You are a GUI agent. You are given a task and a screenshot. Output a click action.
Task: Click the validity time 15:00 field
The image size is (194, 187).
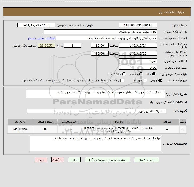pos(100,53)
